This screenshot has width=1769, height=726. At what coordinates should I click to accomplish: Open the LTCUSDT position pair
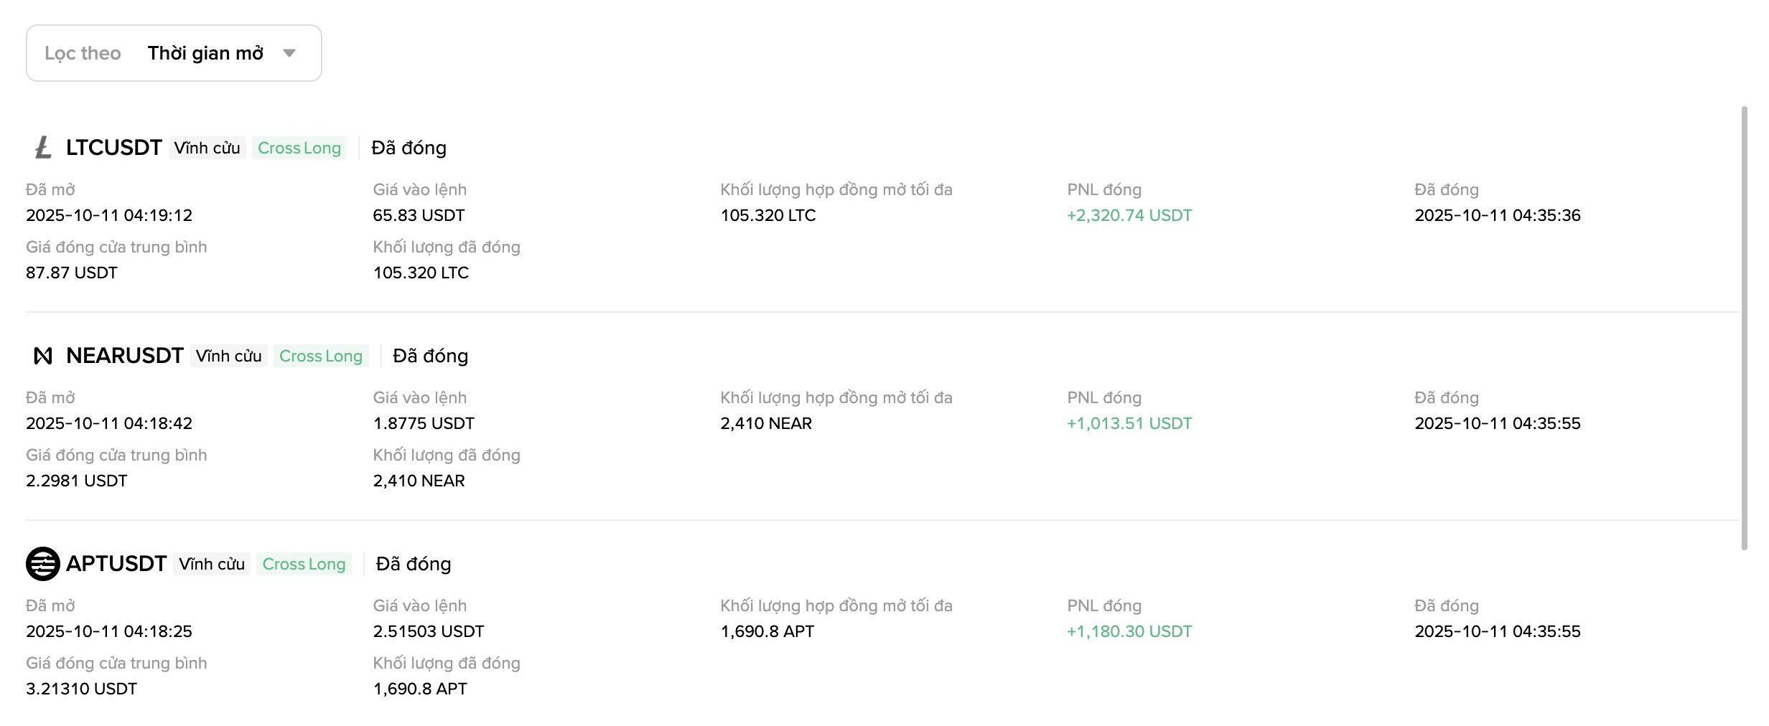113,148
